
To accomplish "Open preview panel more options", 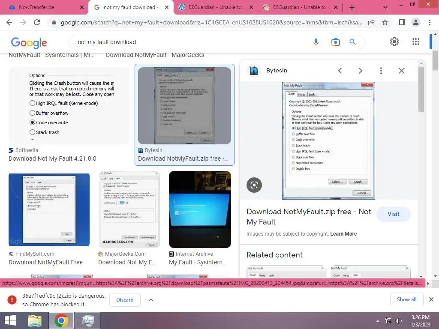I will tap(381, 71).
